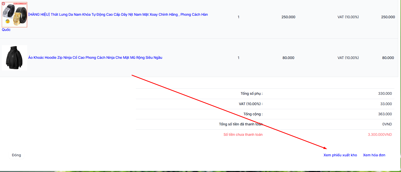Click the paid amount 0VND
Screen dimensions: 401x172
coord(387,124)
